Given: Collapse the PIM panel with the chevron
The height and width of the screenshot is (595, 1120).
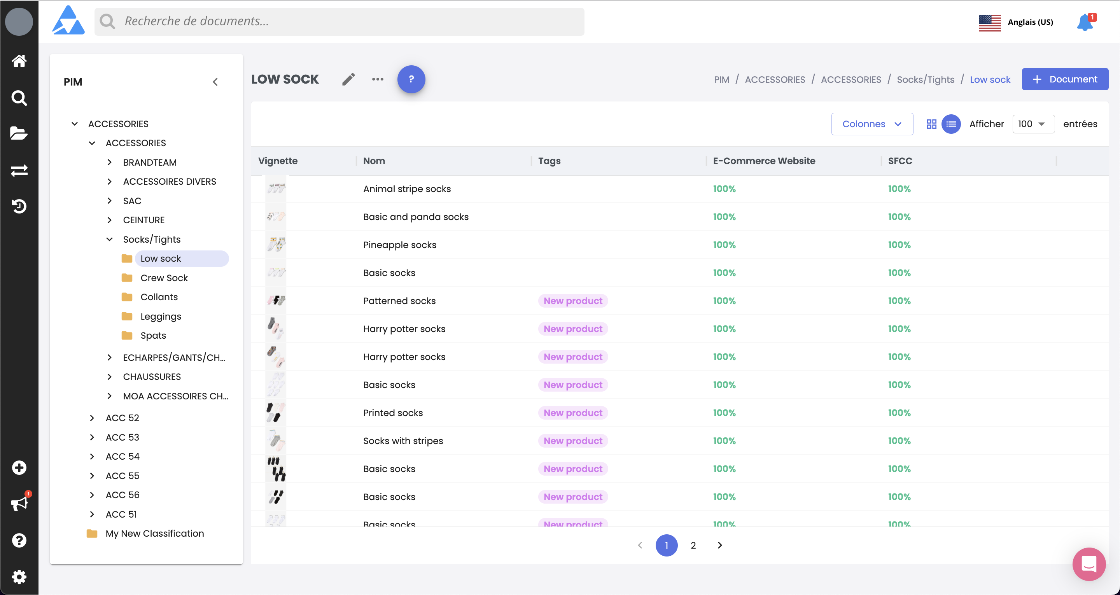Looking at the screenshot, I should 215,82.
